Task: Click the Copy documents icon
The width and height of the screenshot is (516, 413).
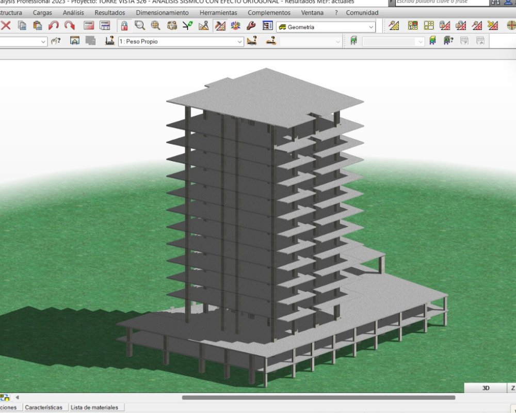Action: pos(22,26)
